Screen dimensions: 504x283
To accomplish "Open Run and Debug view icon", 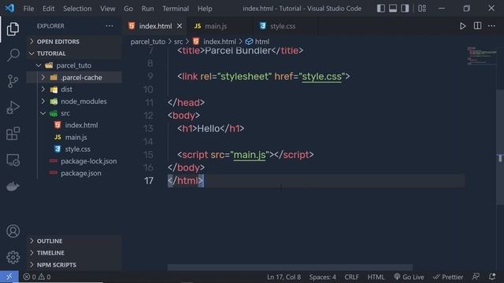I will pos(13,108).
